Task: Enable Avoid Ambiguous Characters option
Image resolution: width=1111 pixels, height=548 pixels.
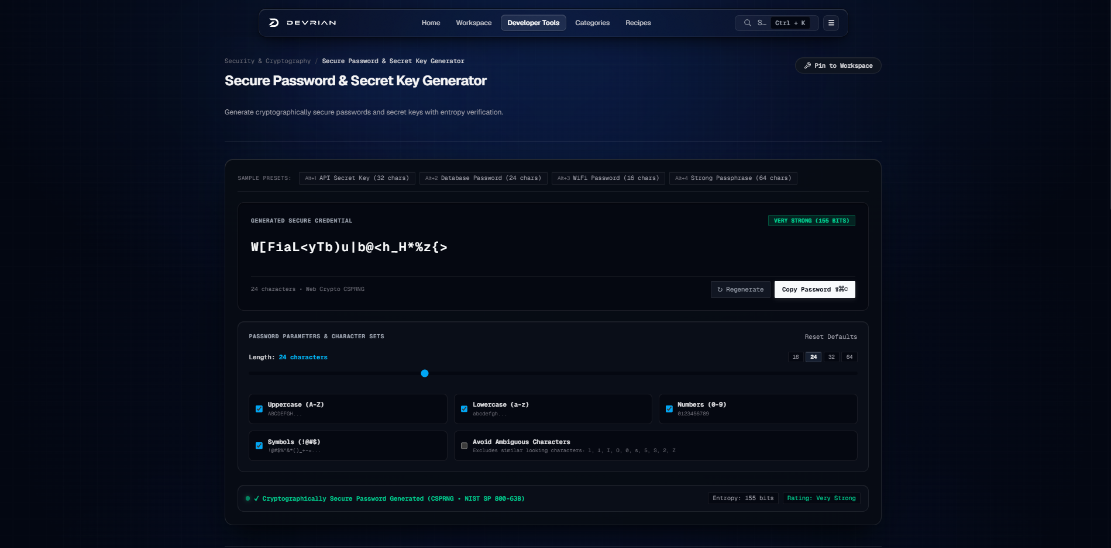Action: pos(464,446)
